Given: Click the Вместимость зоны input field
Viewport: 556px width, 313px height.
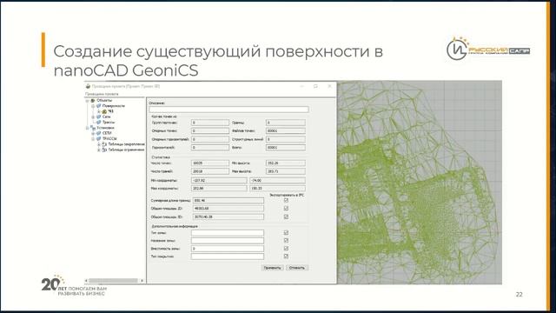Looking at the screenshot, I should [228, 249].
